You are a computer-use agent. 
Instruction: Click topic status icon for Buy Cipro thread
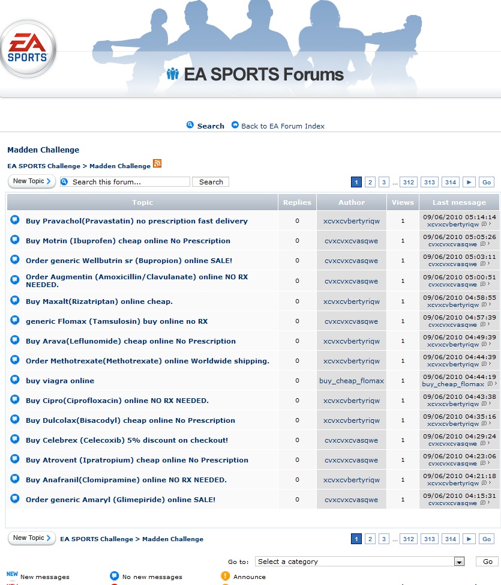click(x=15, y=399)
